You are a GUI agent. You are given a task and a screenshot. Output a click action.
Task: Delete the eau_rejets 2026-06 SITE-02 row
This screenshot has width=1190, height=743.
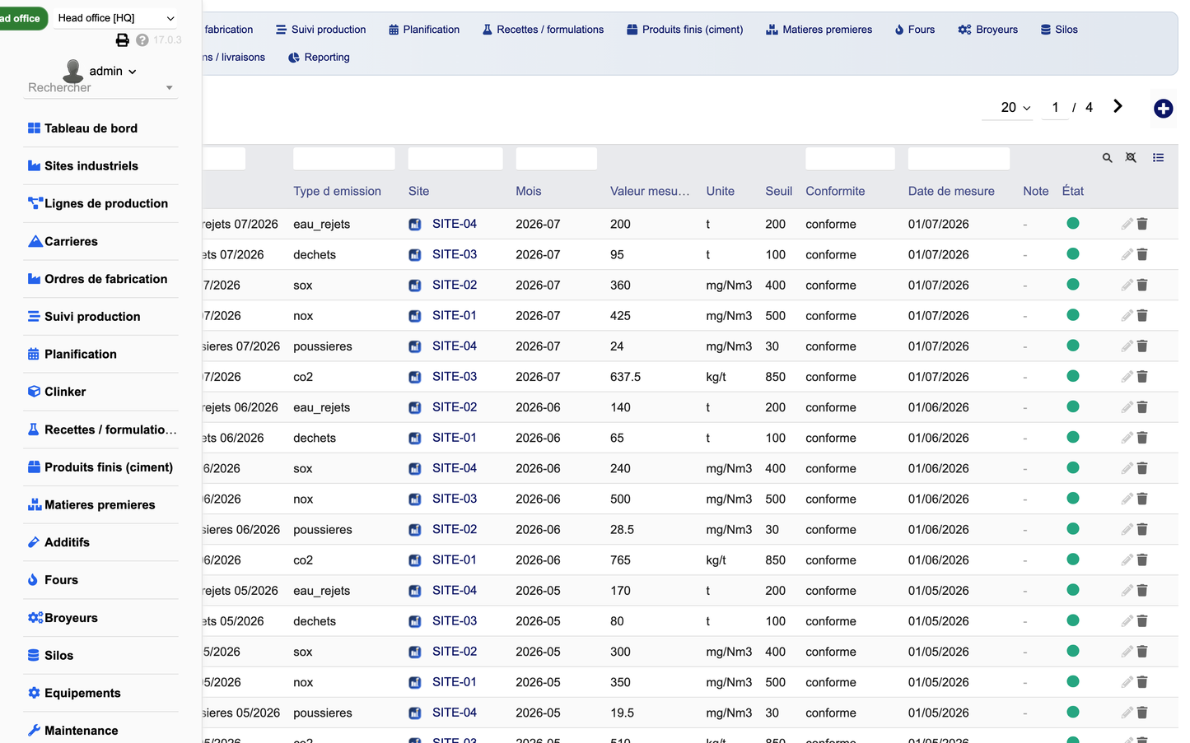pyautogui.click(x=1142, y=406)
